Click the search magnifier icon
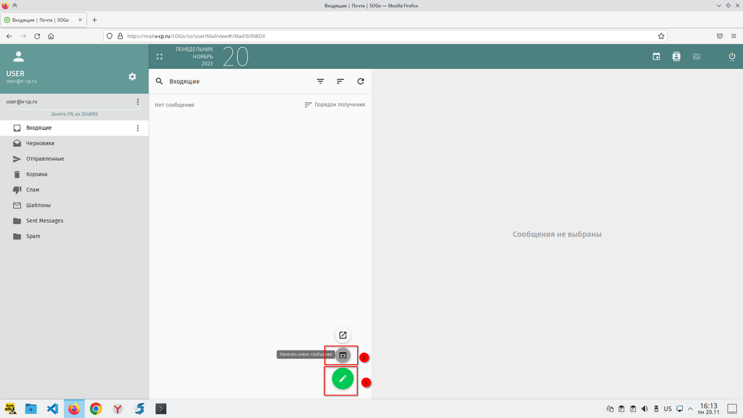Viewport: 743px width, 418px height. (x=160, y=81)
